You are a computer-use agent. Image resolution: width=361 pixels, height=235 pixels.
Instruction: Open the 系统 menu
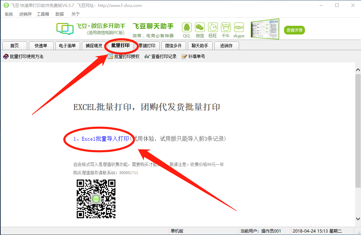pos(9,14)
